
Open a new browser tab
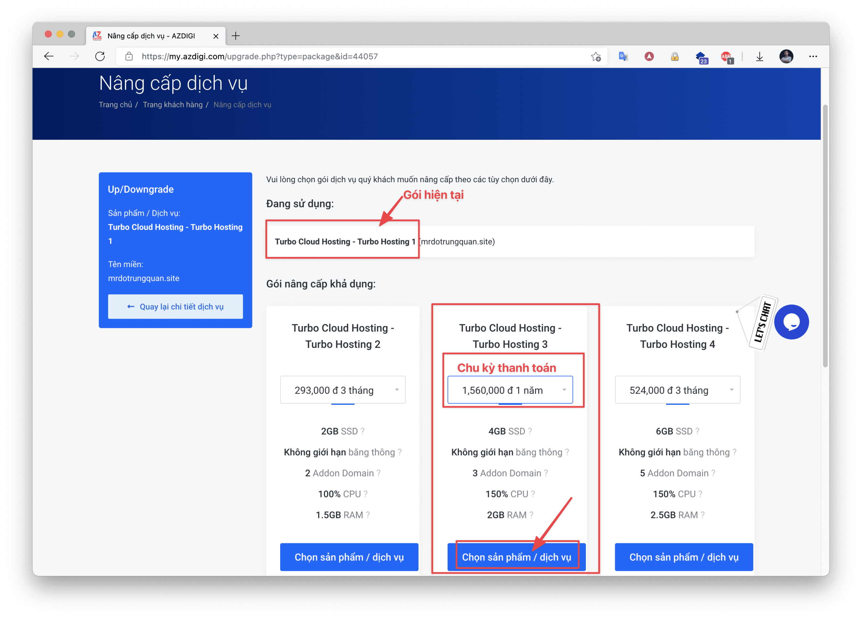pyautogui.click(x=236, y=36)
